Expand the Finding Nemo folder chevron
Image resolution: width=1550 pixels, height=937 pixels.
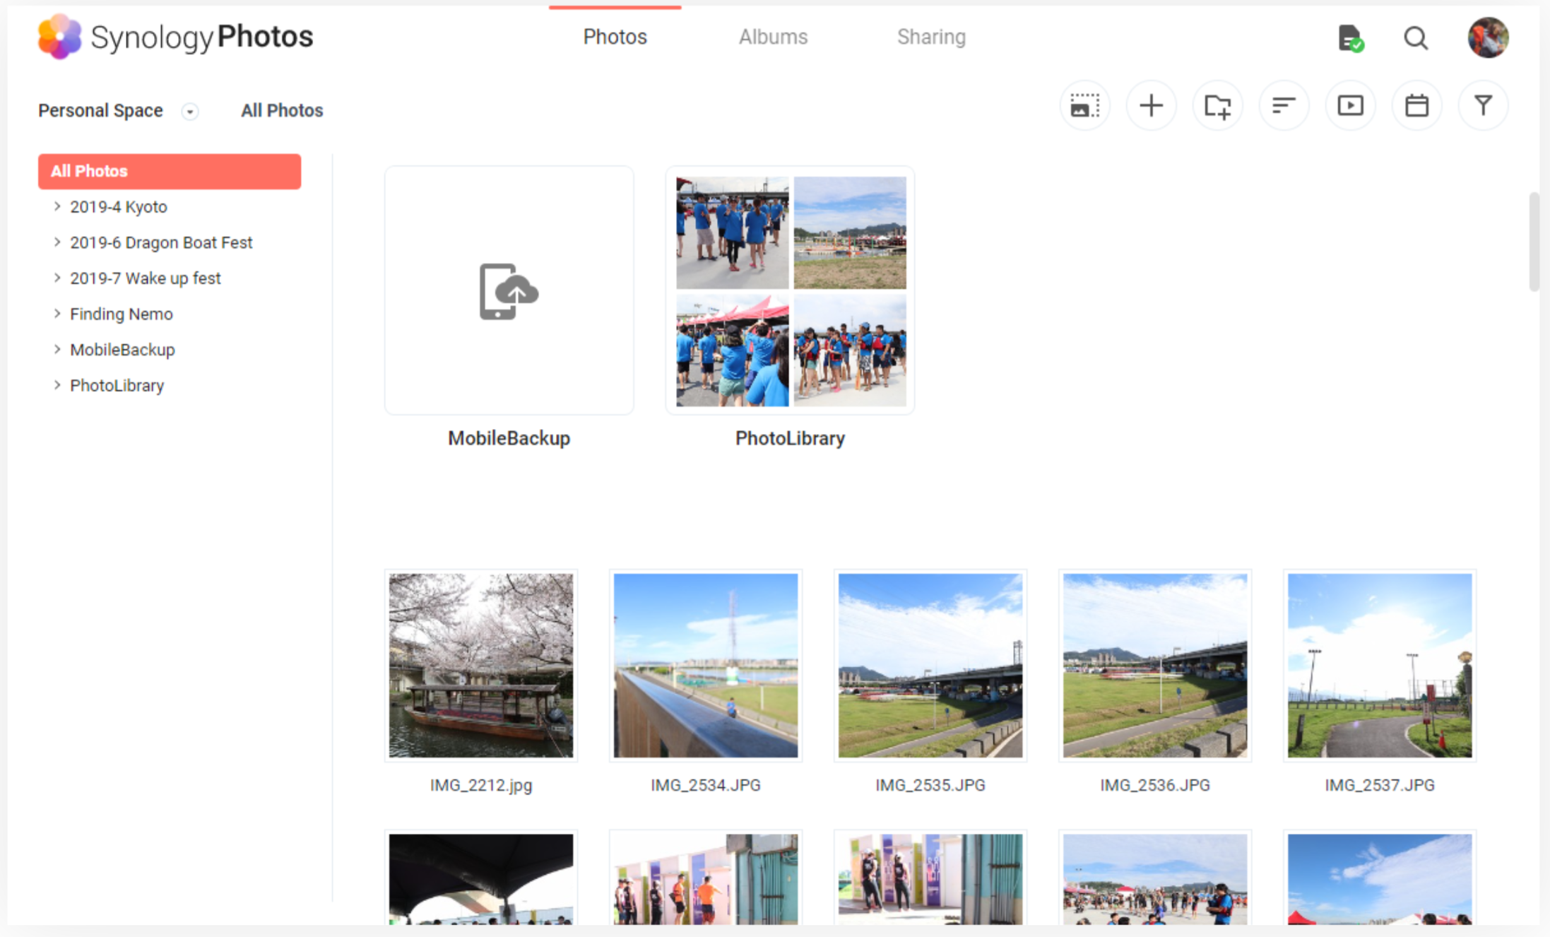pyautogui.click(x=57, y=313)
